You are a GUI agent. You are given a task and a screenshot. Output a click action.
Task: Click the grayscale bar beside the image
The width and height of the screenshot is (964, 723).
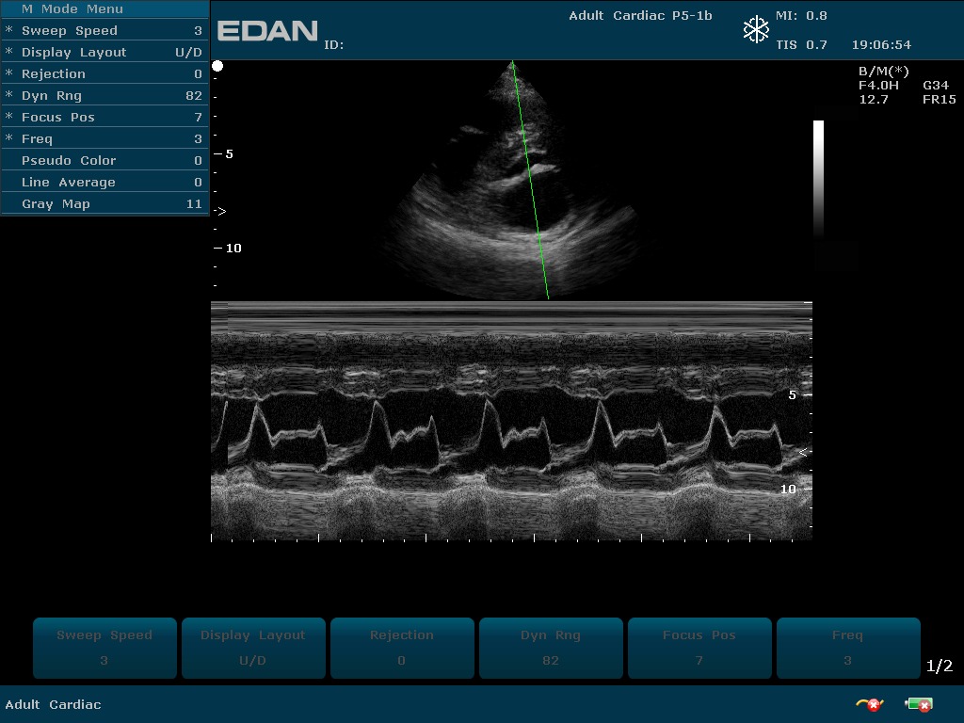click(x=818, y=179)
